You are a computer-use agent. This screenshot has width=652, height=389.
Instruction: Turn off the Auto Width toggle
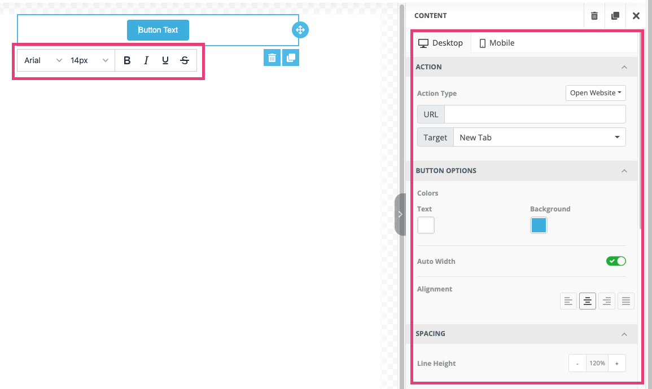616,261
